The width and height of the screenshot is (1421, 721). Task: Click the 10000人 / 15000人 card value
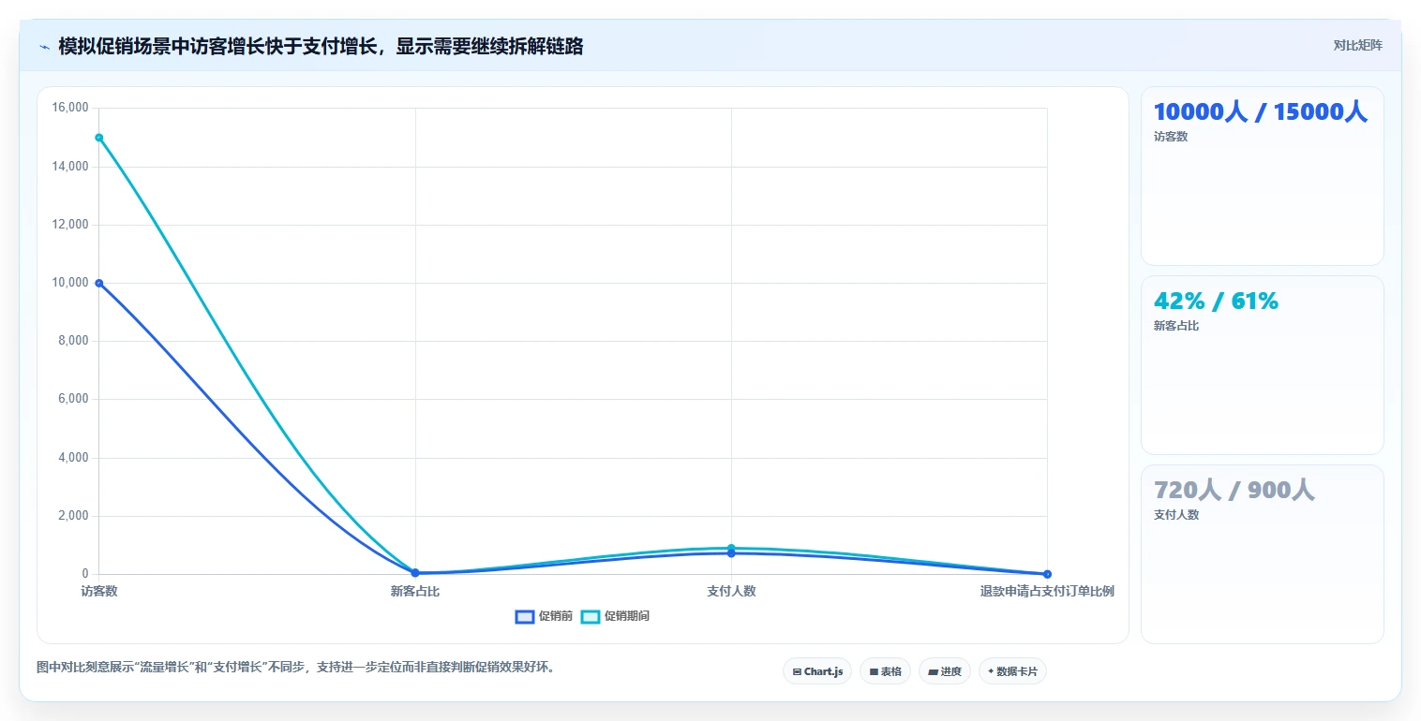point(1261,112)
